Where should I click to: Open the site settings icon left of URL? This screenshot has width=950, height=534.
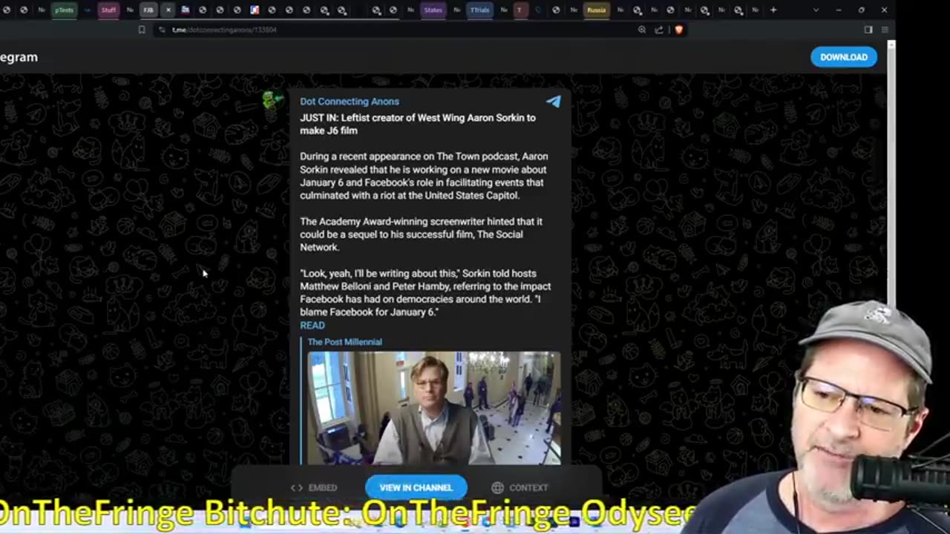[162, 30]
